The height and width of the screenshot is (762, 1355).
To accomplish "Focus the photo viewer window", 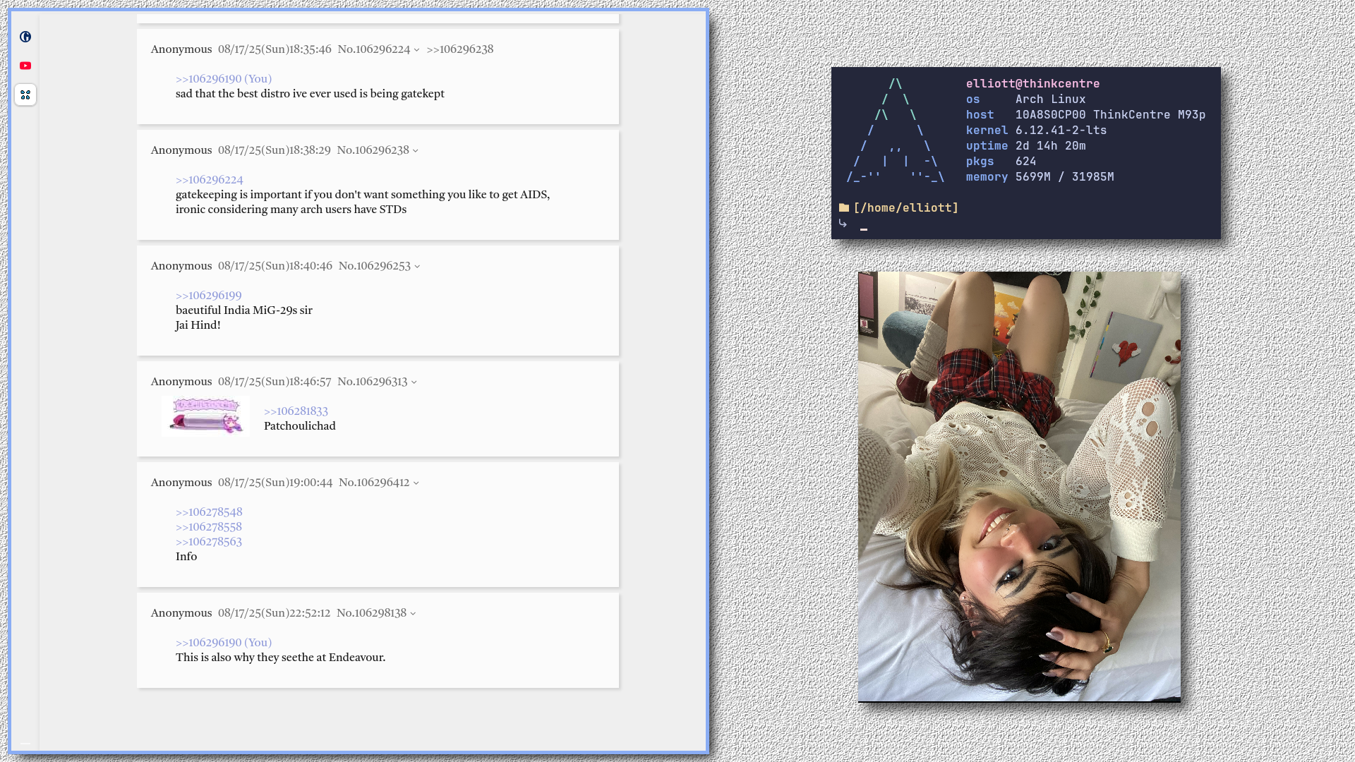I will [1018, 487].
